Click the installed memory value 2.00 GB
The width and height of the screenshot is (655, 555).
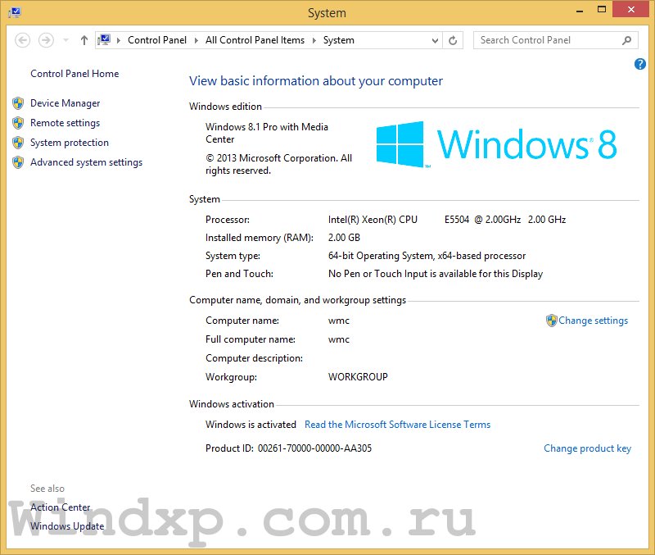(344, 238)
